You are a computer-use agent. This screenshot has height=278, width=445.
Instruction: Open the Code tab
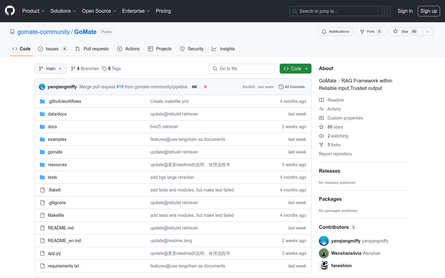pyautogui.click(x=21, y=49)
